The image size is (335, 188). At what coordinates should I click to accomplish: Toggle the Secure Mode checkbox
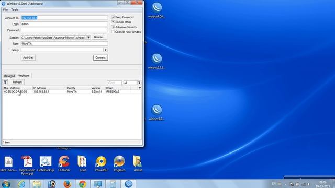[x=113, y=22]
